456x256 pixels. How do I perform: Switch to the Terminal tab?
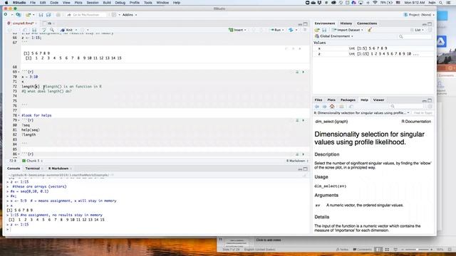(32, 169)
